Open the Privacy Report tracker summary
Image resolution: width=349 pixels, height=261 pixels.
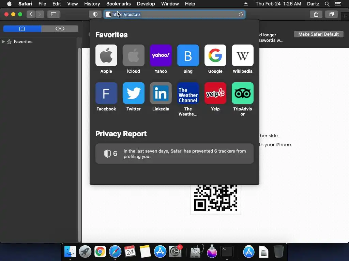click(x=174, y=154)
